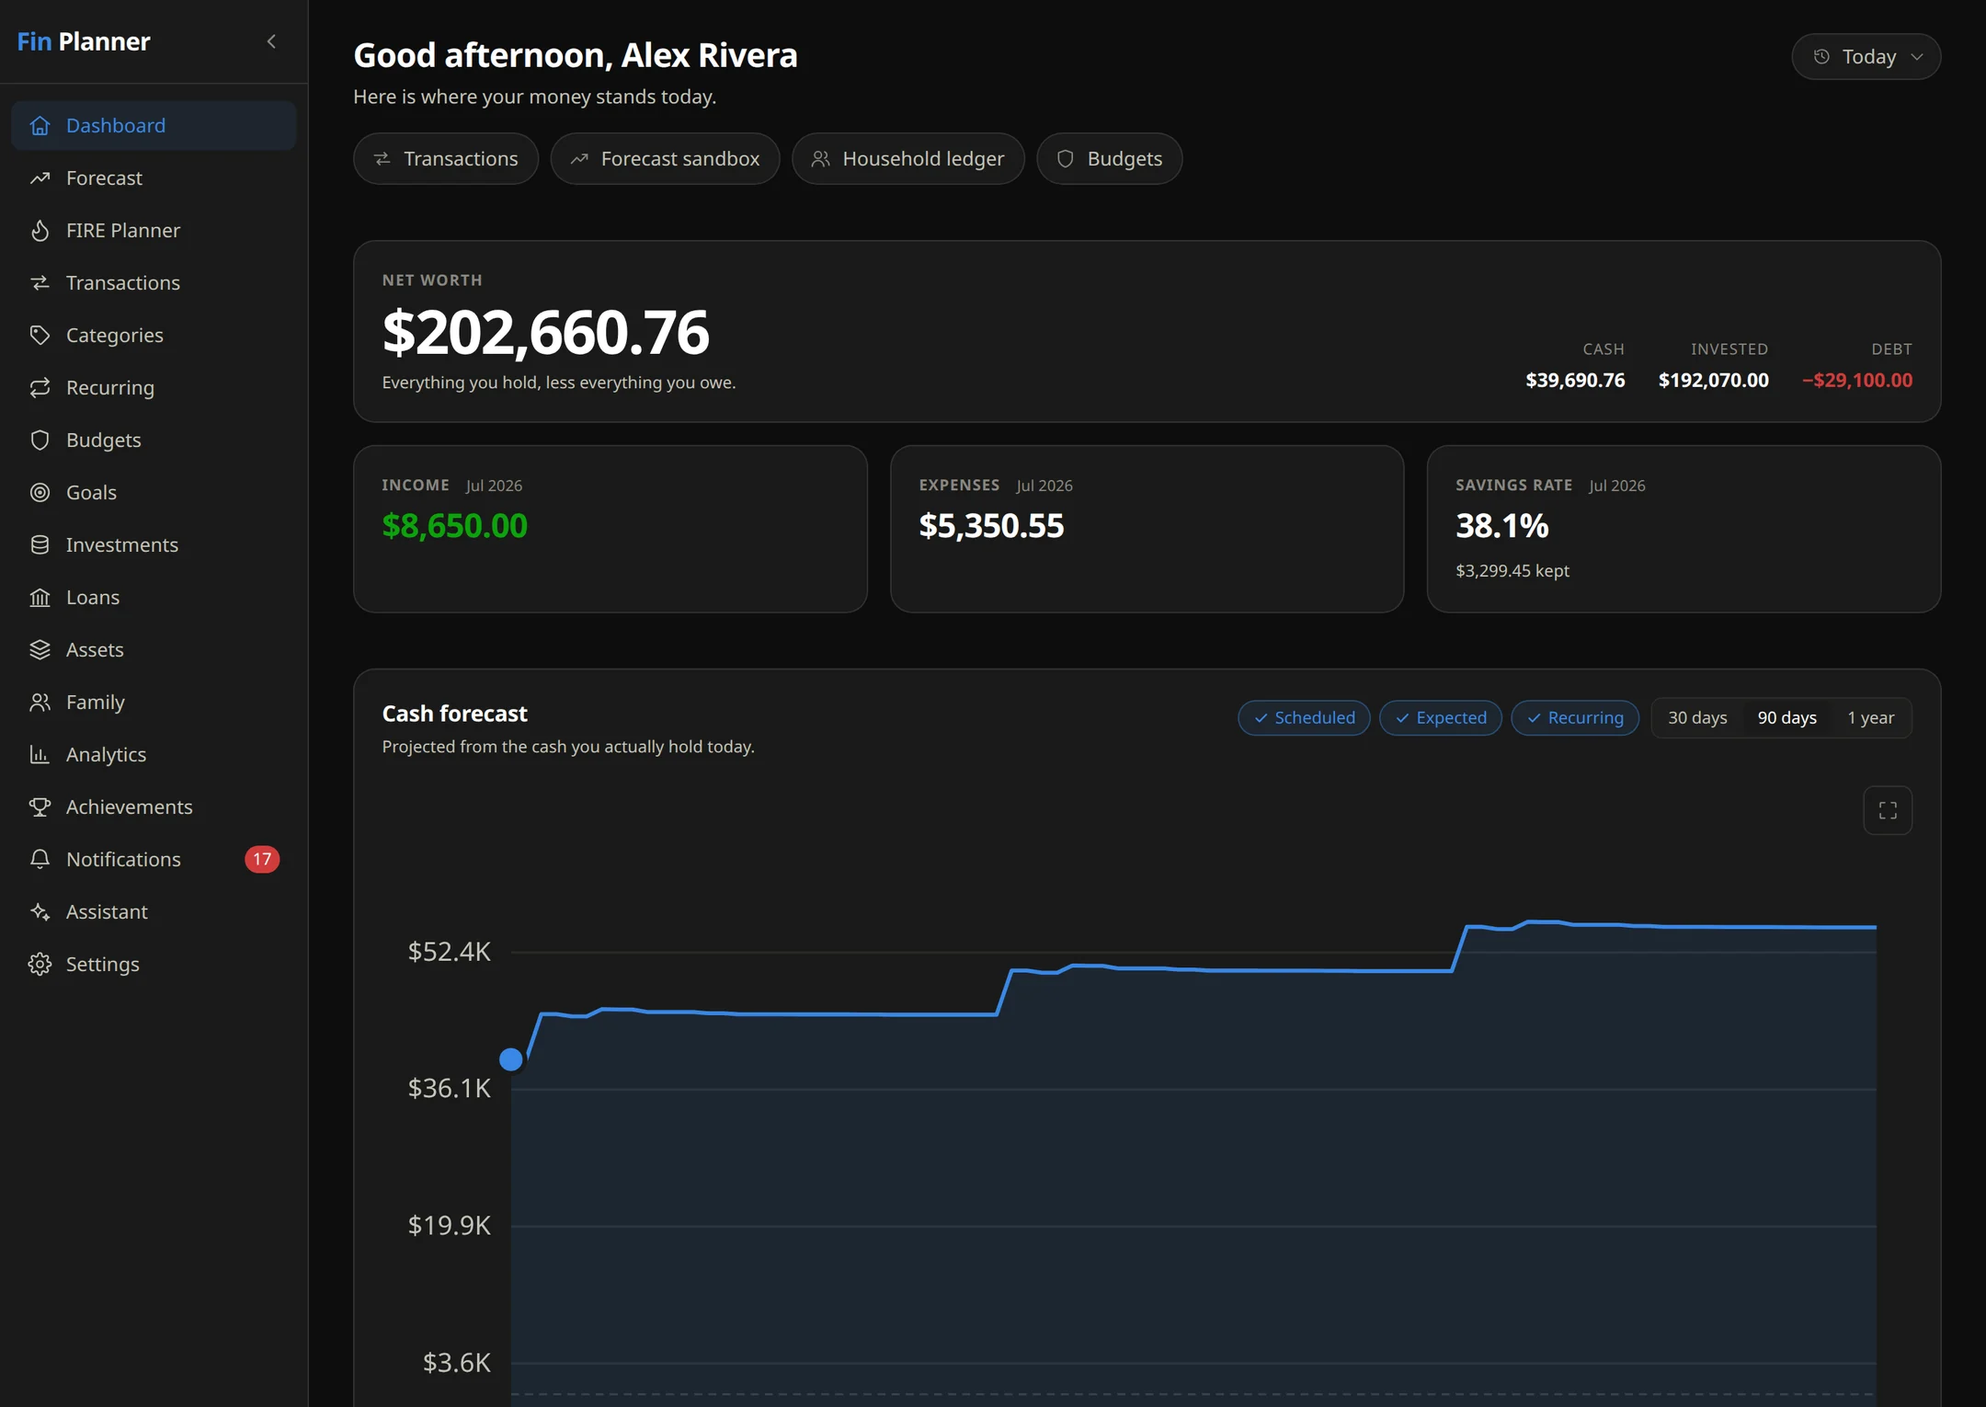Click the blue starting point on forecast chart
The height and width of the screenshot is (1407, 1986).
coord(511,1060)
